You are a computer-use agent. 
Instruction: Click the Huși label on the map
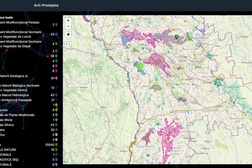click(126, 104)
